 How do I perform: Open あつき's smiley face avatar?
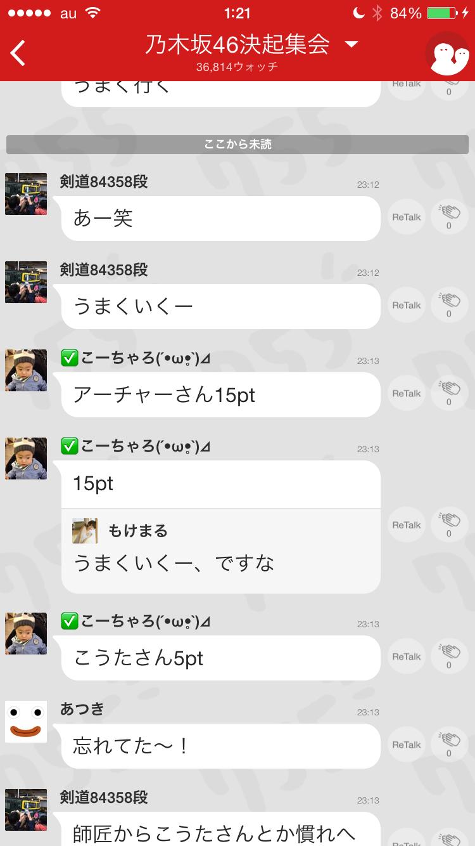tap(26, 721)
